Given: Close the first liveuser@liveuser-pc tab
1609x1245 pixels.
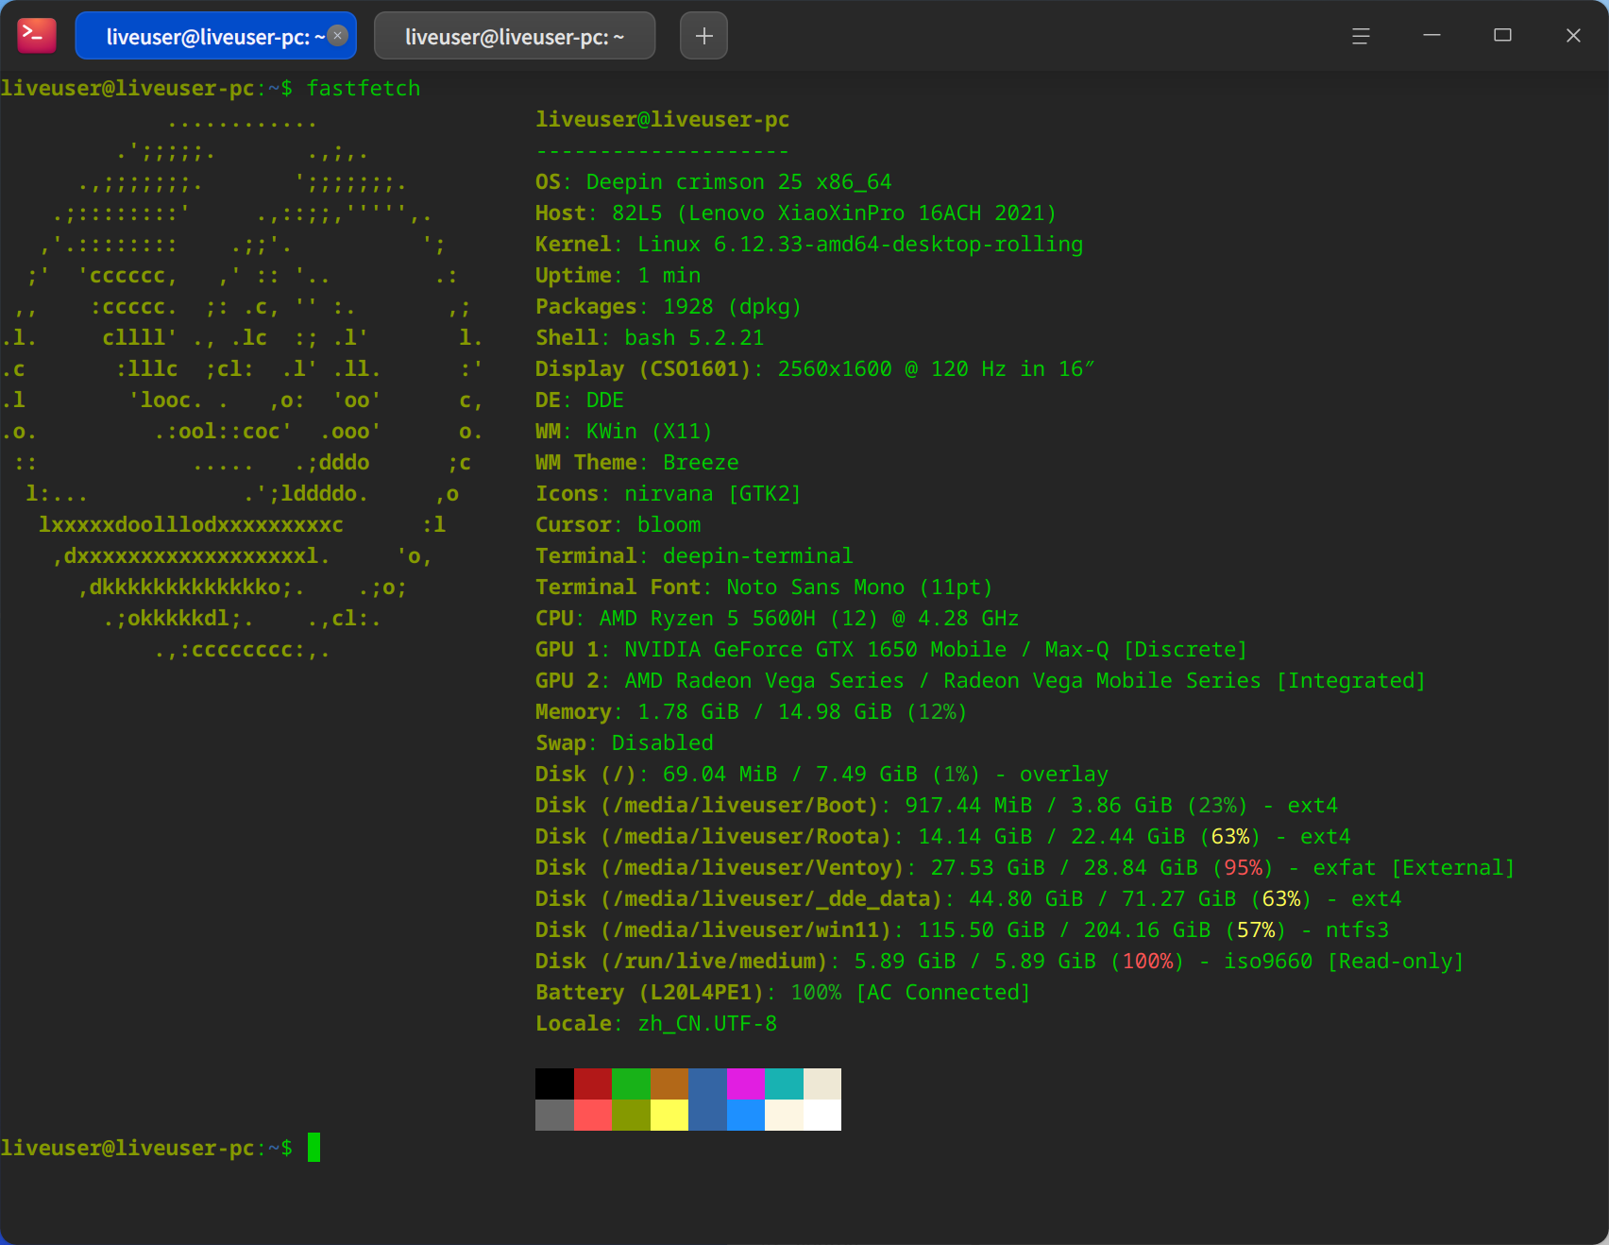Looking at the screenshot, I should point(338,36).
